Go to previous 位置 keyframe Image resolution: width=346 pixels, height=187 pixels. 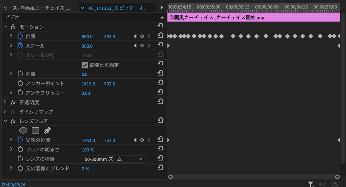(x=135, y=36)
